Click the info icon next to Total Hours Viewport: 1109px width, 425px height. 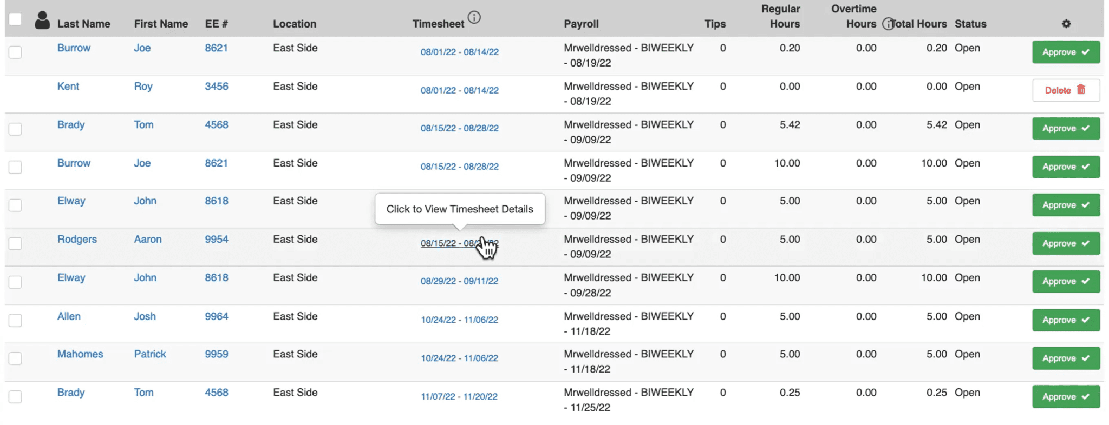point(888,24)
